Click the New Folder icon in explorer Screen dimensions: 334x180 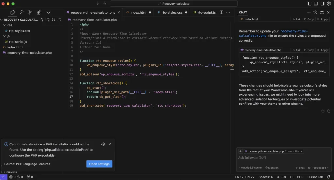(48, 20)
